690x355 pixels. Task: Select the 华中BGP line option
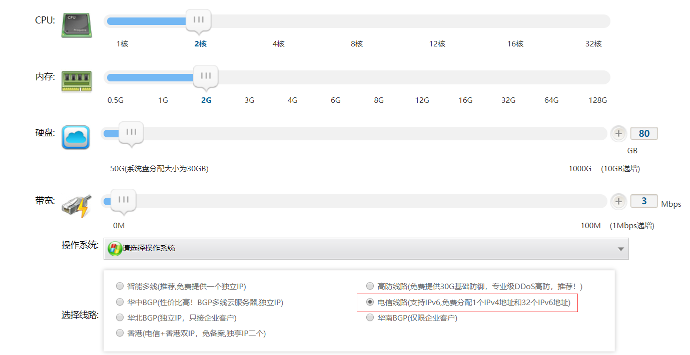(x=120, y=302)
